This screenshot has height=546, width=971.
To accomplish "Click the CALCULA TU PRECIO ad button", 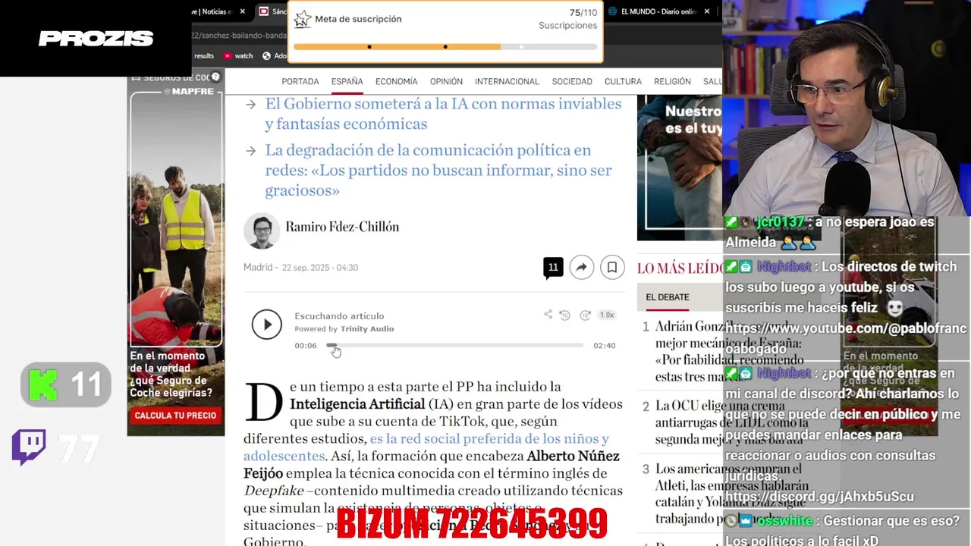I will 175,416.
